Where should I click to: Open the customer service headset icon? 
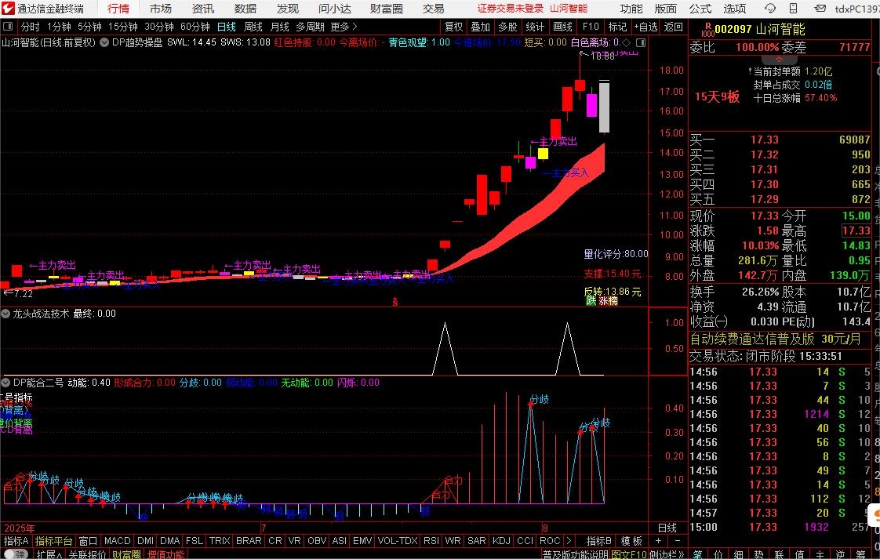pos(770,9)
